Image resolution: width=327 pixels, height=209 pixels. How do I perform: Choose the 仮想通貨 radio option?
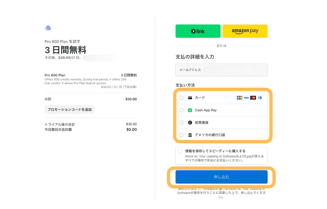181,123
